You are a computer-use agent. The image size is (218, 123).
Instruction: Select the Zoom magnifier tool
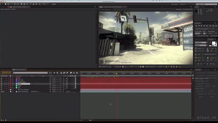pos(8,4)
